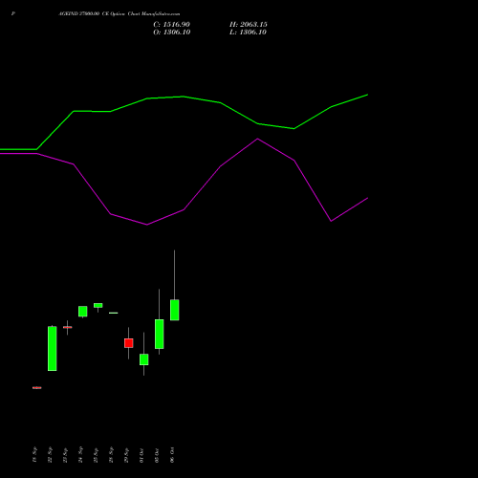
Task: Click the peak of the purple indicator line
Action: pos(257,139)
